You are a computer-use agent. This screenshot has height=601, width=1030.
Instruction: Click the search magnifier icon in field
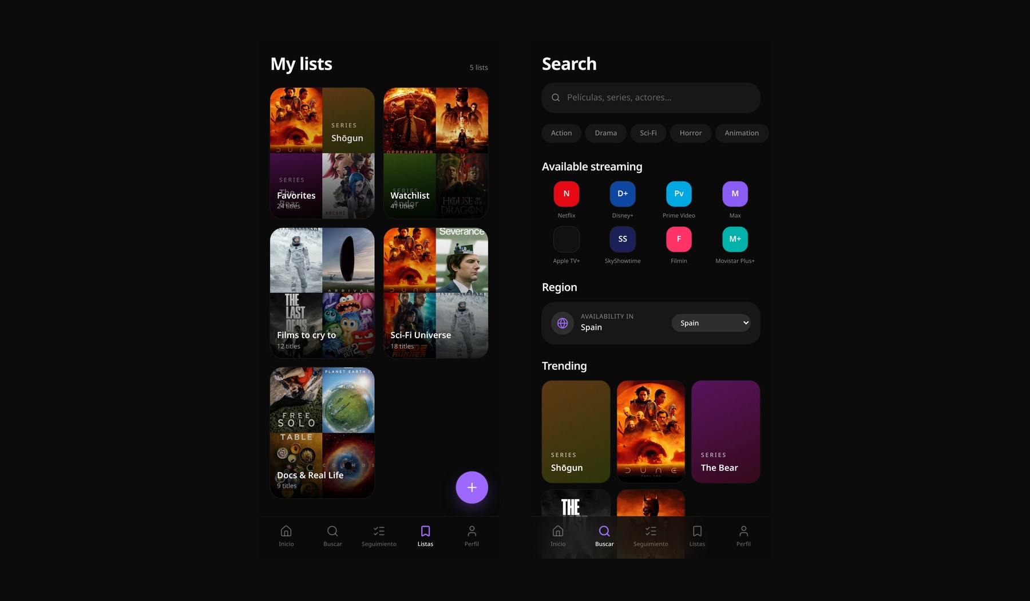pos(555,97)
